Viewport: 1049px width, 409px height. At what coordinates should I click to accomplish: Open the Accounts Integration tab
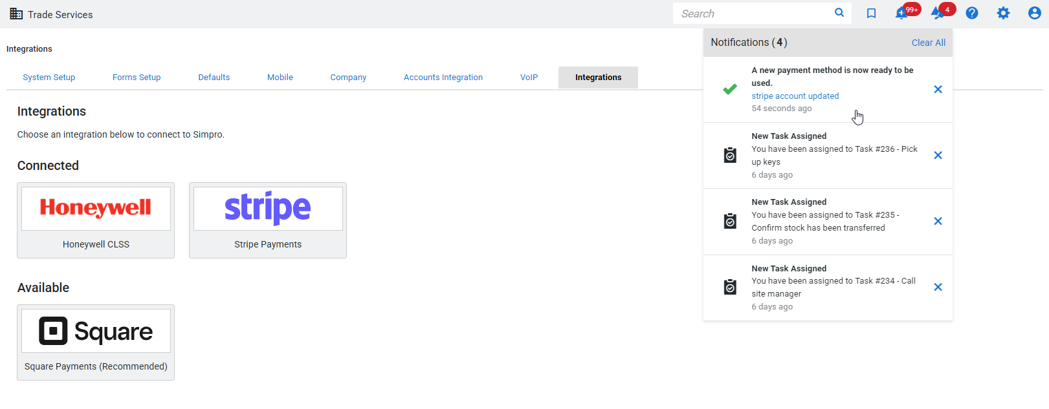click(x=443, y=78)
